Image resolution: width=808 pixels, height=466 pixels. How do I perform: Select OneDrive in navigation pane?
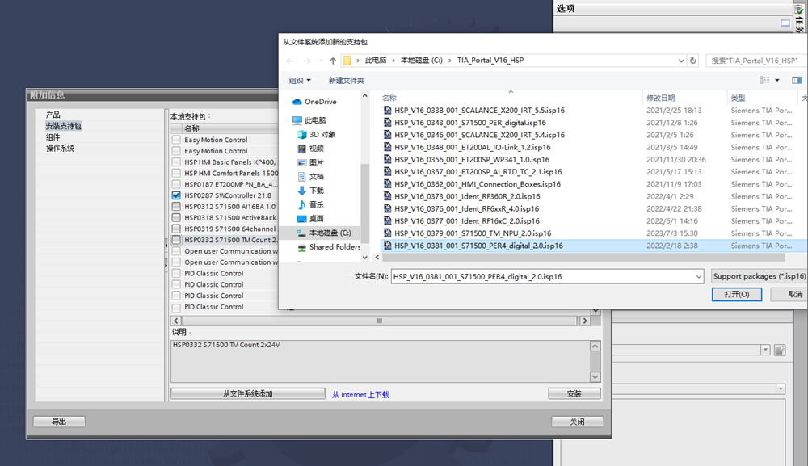tap(320, 102)
